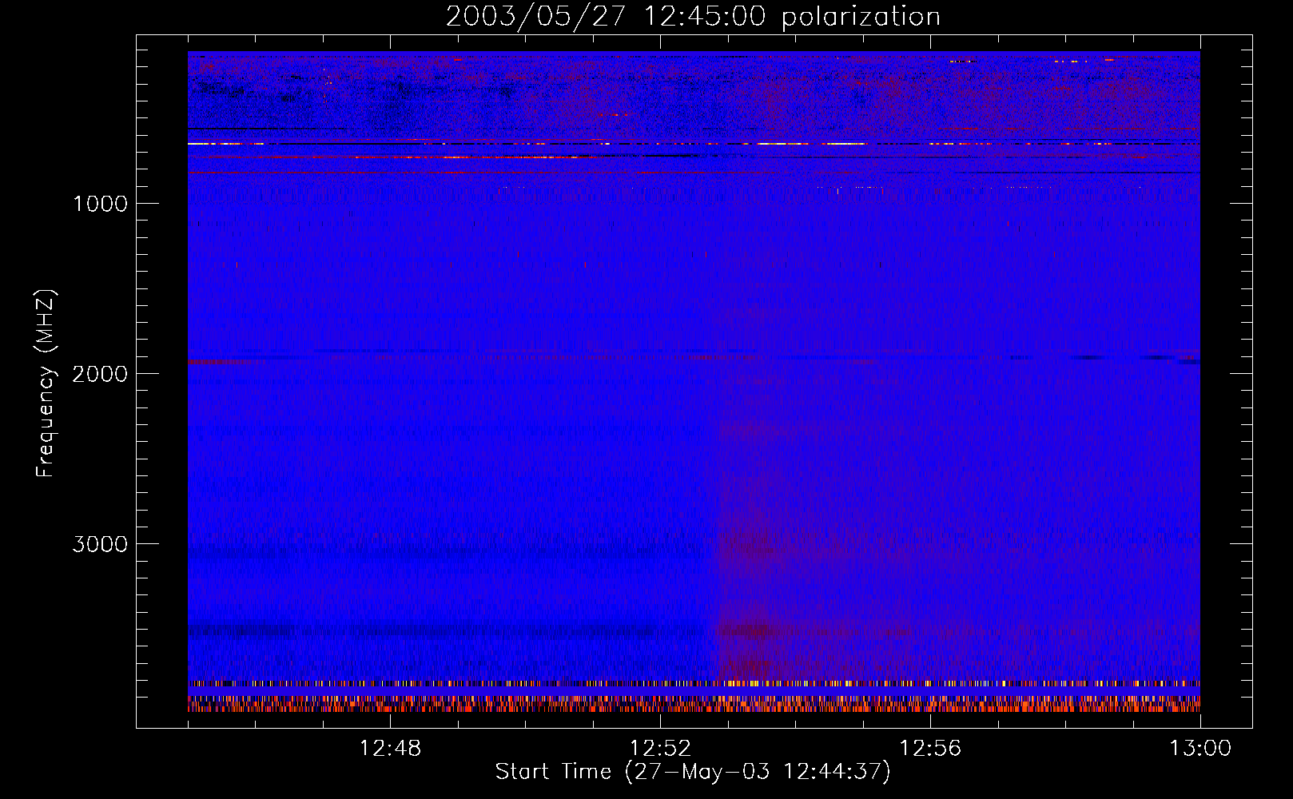Click the plot title '2003/05/27 12:45:00 polarization'

[693, 17]
